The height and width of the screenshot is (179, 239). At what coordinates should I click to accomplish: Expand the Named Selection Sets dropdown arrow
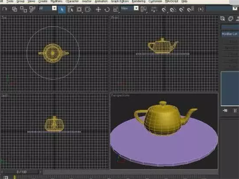point(235,8)
